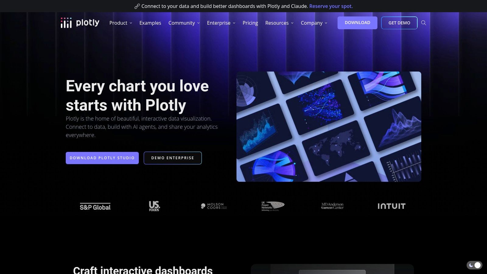Open the Pricing nav item
Viewport: 487px width, 274px height.
[250, 23]
